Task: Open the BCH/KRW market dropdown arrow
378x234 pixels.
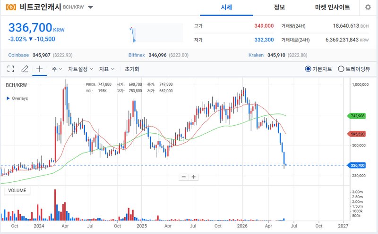Action: [x=90, y=7]
